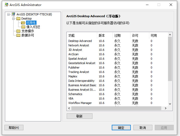Select the 3D Analyst row
Image resolution: width=180 pixels, height=136 pixels.
[117, 50]
